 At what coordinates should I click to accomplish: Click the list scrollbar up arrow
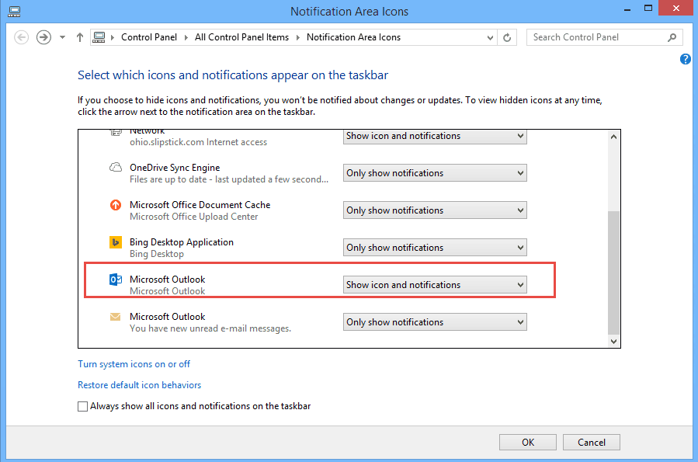click(614, 137)
